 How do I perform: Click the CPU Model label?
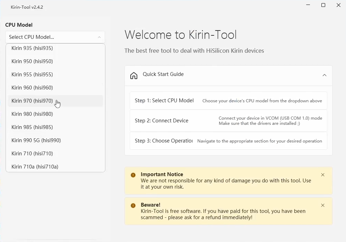(x=19, y=25)
